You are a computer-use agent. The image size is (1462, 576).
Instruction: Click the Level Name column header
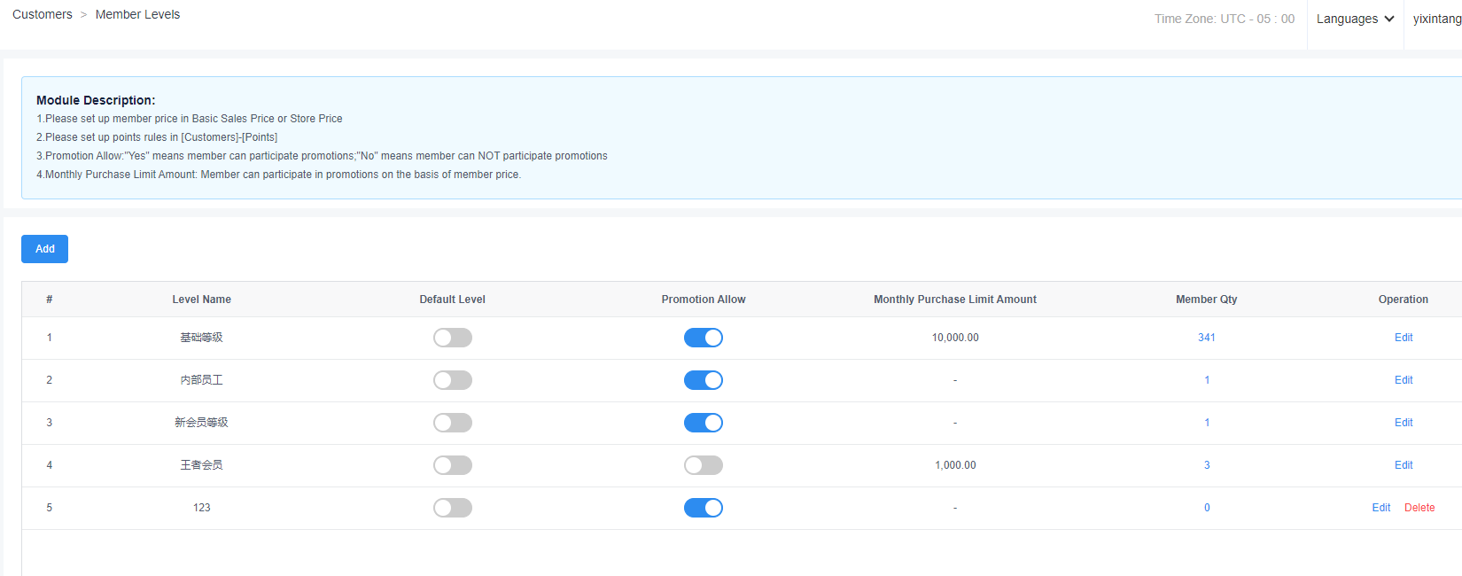(201, 300)
